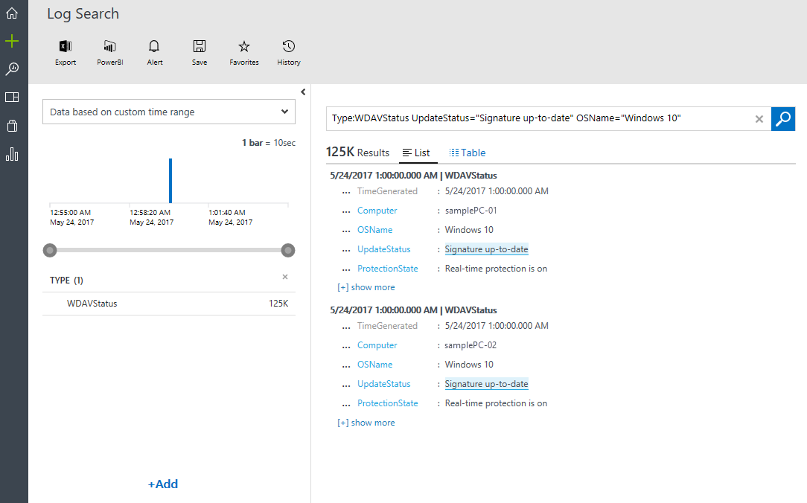Create an Alert with bell icon
The image size is (807, 503).
(x=155, y=52)
